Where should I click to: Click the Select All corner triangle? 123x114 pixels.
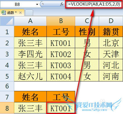click(7, 21)
